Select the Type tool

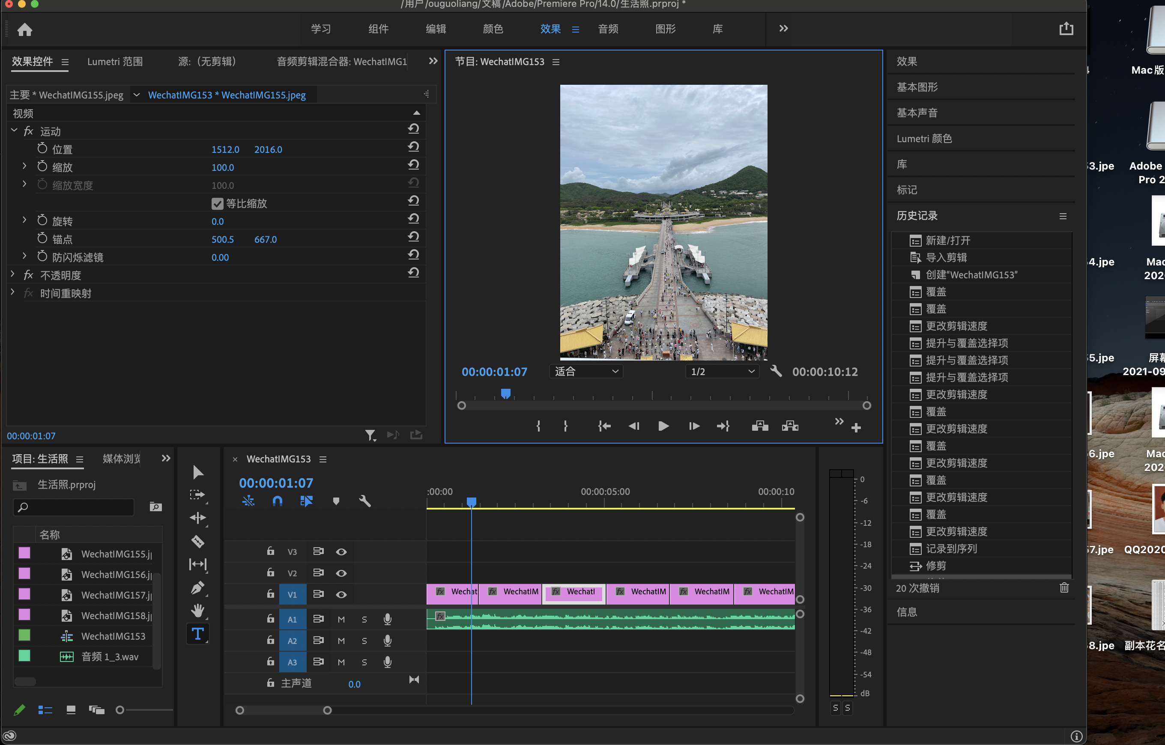(197, 634)
